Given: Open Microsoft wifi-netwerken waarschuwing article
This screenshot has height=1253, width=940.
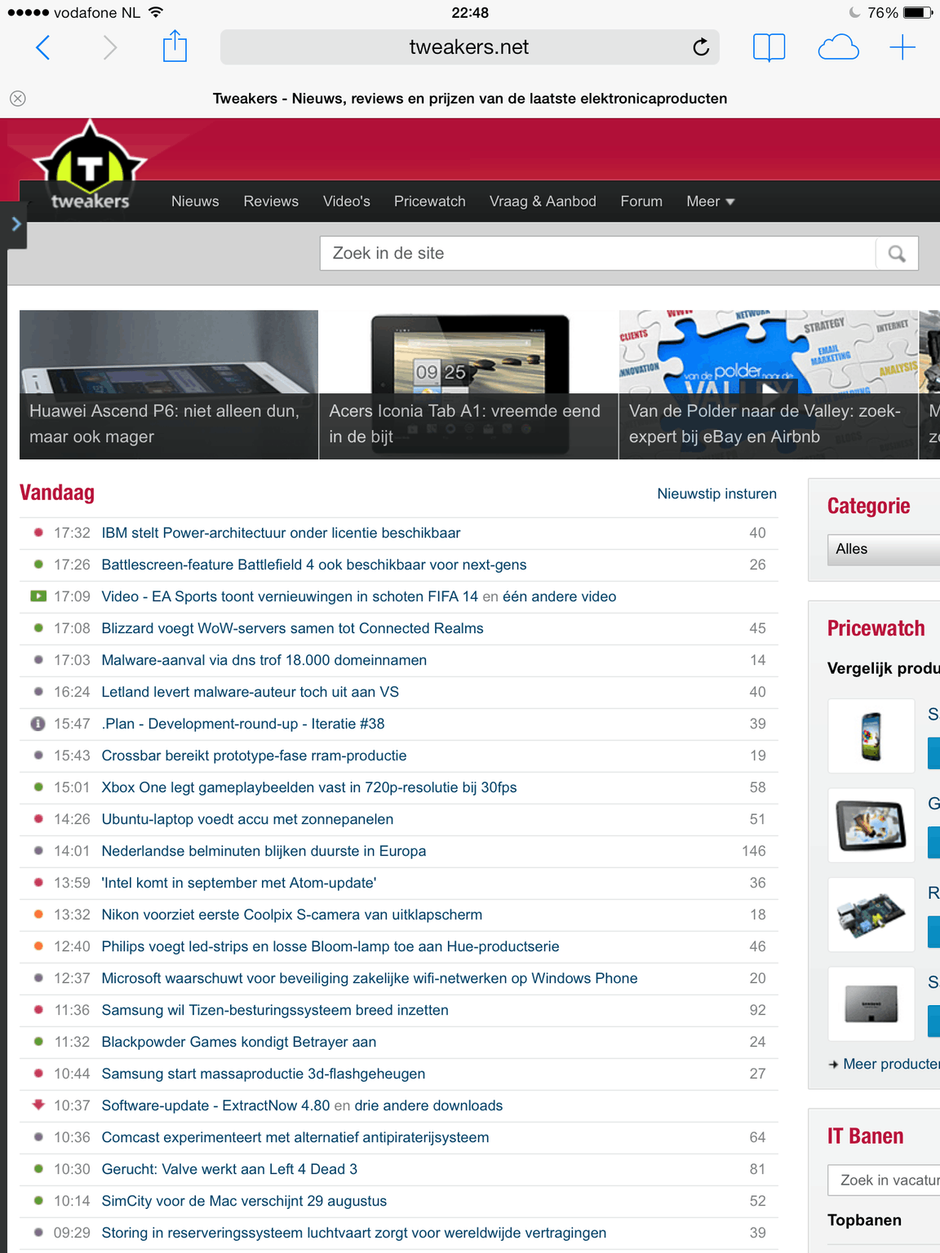Looking at the screenshot, I should (370, 978).
